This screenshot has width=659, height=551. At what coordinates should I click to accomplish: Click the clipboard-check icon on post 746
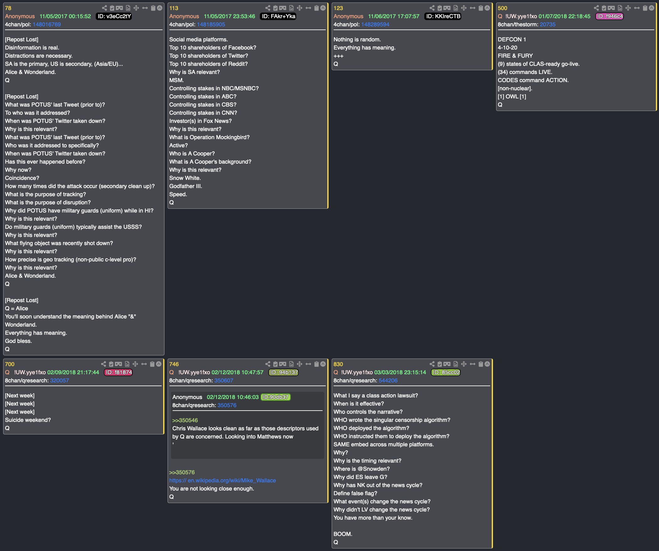[275, 364]
